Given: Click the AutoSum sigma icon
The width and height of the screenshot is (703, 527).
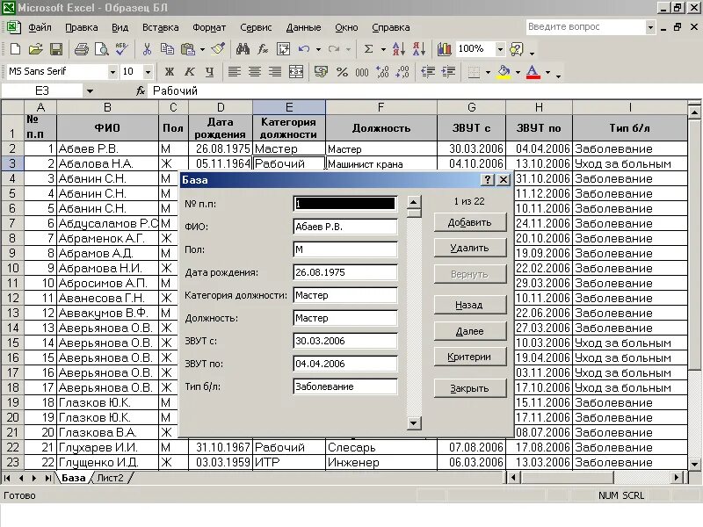Looking at the screenshot, I should tap(368, 49).
